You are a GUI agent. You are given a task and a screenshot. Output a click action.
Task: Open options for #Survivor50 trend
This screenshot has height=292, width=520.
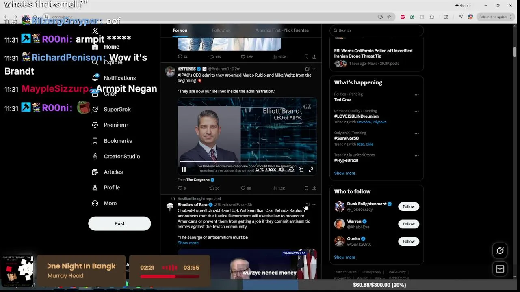click(416, 133)
